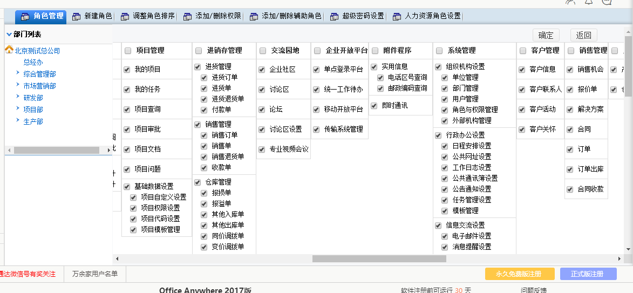Expand the 市场营销部 tree node

18,85
